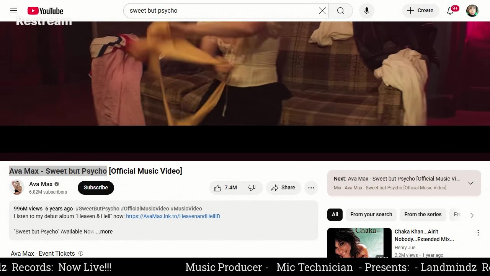Like the video with thumbs up
The image size is (490, 276).
click(x=226, y=187)
